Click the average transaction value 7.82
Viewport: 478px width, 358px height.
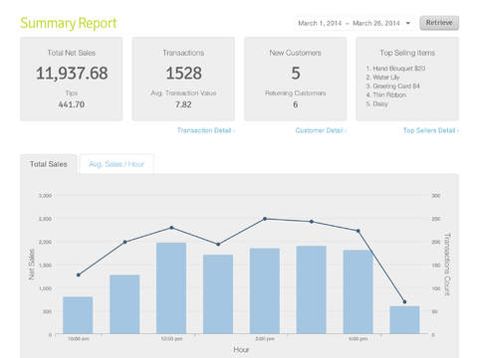(183, 104)
